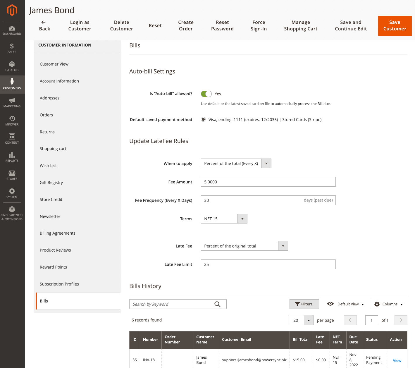Open the Reward Points tab
The height and width of the screenshot is (368, 415).
53,267
